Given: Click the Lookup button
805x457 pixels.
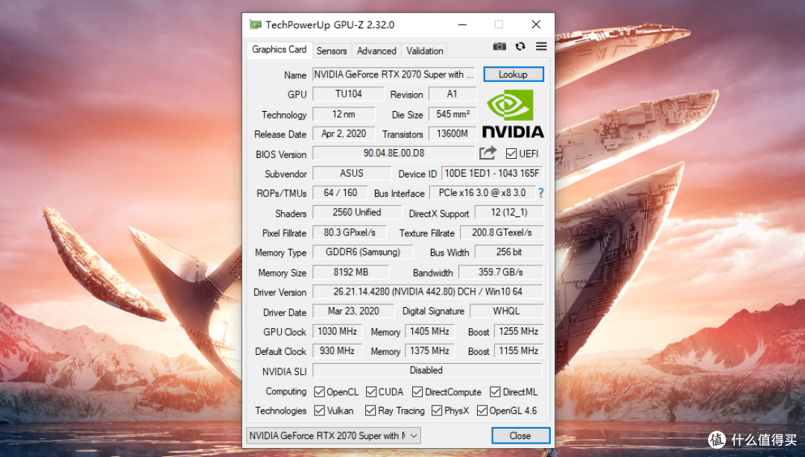Looking at the screenshot, I should coord(514,74).
